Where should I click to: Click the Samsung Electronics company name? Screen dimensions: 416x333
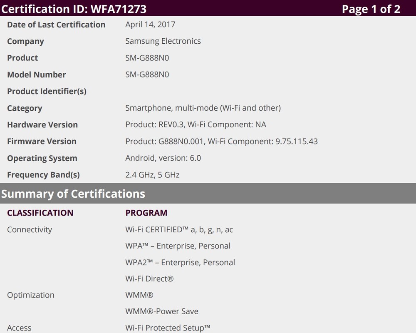click(x=163, y=41)
